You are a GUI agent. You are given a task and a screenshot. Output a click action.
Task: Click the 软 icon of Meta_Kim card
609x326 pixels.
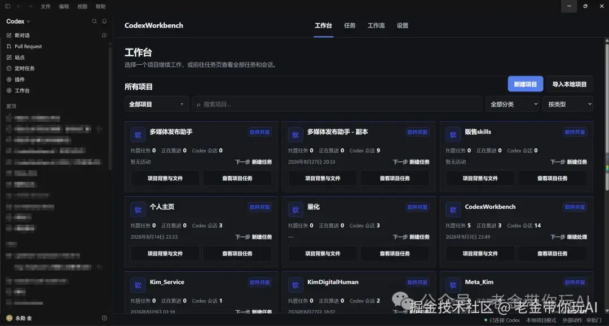(453, 285)
